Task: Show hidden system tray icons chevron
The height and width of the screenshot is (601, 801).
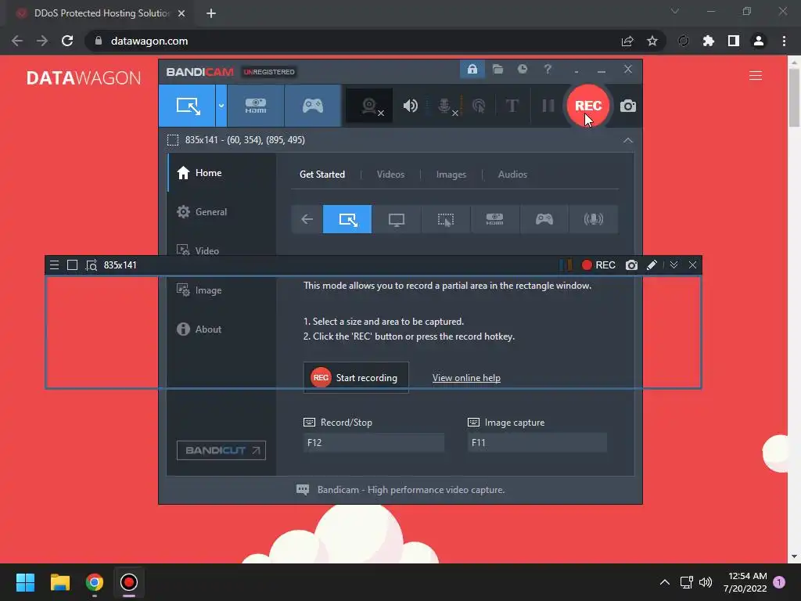Action: 665,582
